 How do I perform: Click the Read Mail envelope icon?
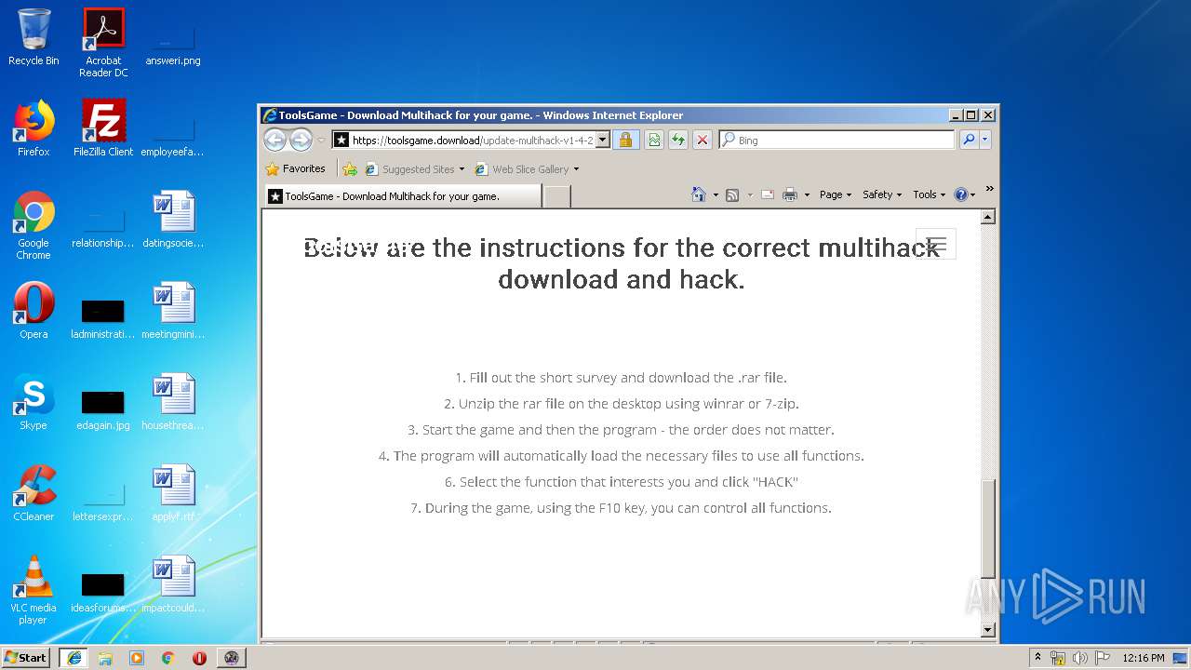[768, 194]
